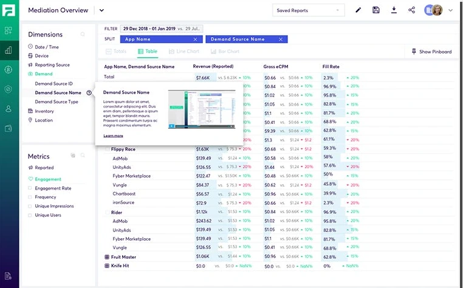Open the Mediation Overview dropdown chevron
The image size is (463, 288).
[101, 10]
